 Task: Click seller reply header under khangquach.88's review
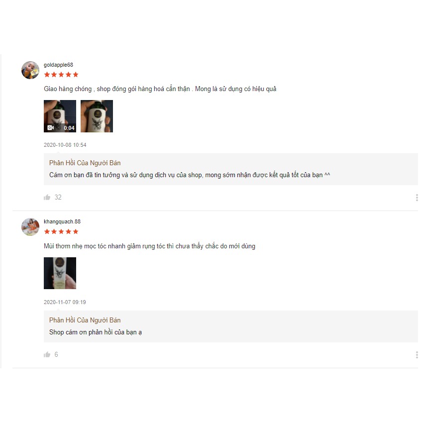click(85, 320)
